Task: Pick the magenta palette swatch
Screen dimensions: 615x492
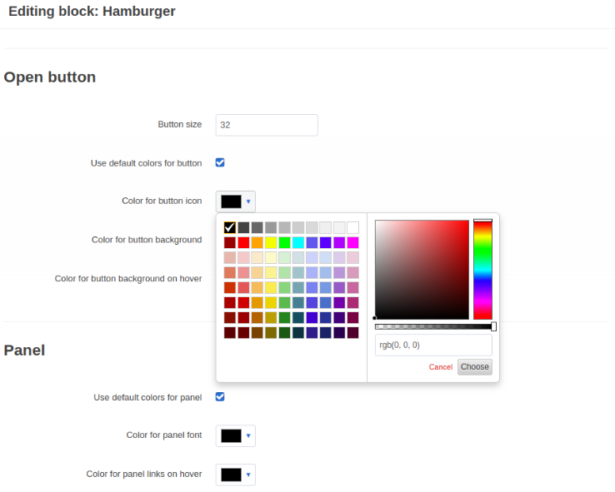Action: (x=353, y=242)
